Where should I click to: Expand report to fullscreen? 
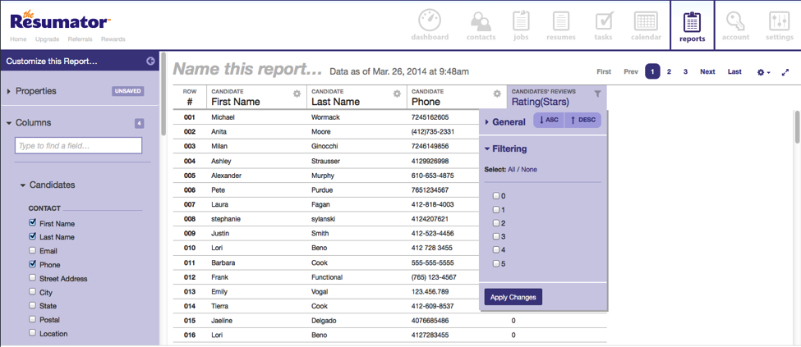pyautogui.click(x=785, y=72)
